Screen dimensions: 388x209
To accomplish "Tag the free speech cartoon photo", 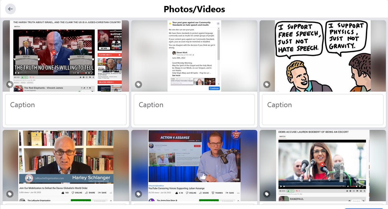I will click(267, 85).
